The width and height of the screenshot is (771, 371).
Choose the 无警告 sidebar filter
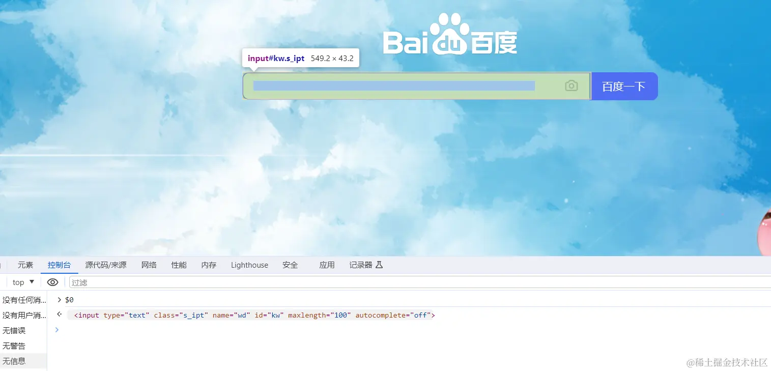[23, 346]
